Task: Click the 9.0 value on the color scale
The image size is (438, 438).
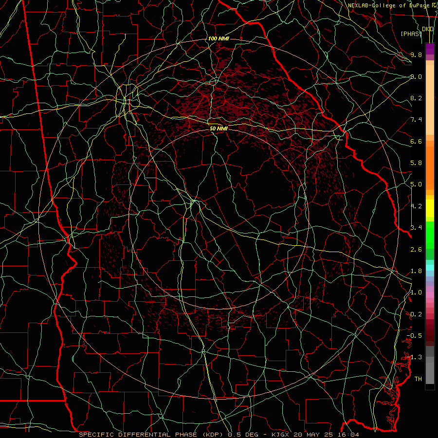Action: [x=416, y=76]
